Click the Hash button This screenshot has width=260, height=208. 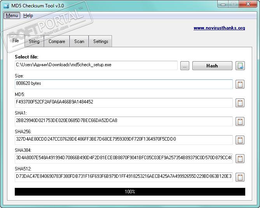tap(212, 66)
